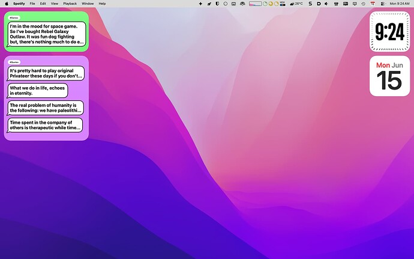Open the View menu
The height and width of the screenshot is (259, 414).
55,4
